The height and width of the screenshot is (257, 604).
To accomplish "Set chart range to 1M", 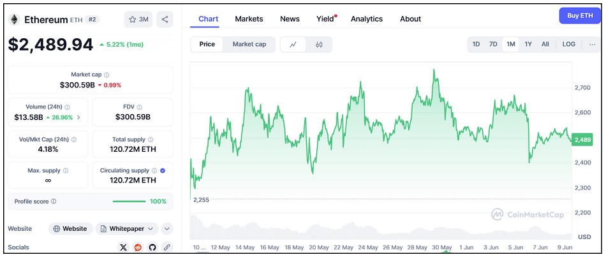I will (x=511, y=44).
